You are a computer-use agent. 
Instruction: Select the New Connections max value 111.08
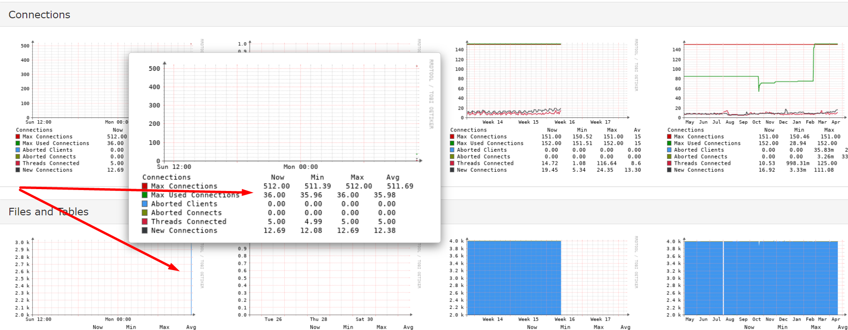(x=824, y=170)
